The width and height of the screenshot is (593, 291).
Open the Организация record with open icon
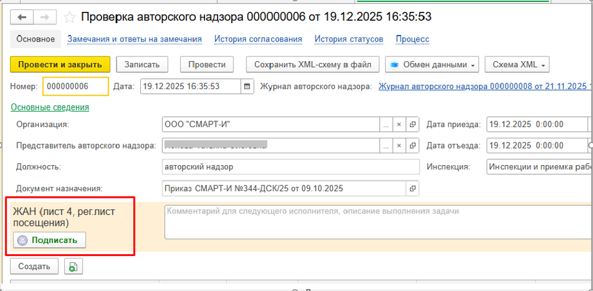[x=413, y=125]
